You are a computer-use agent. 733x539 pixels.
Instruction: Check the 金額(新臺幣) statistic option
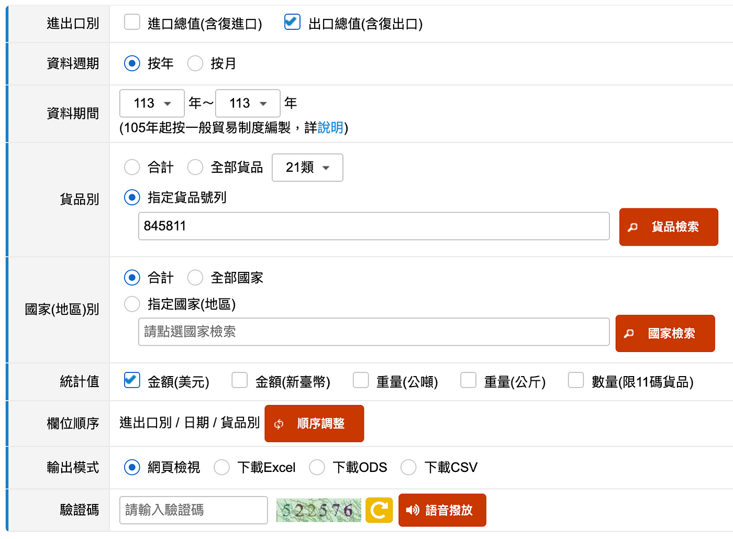(240, 381)
